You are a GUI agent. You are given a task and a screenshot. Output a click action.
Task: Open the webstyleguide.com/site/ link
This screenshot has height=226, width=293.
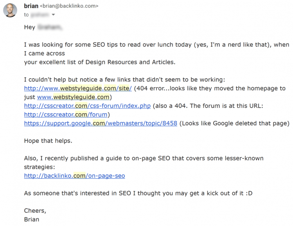click(x=78, y=88)
